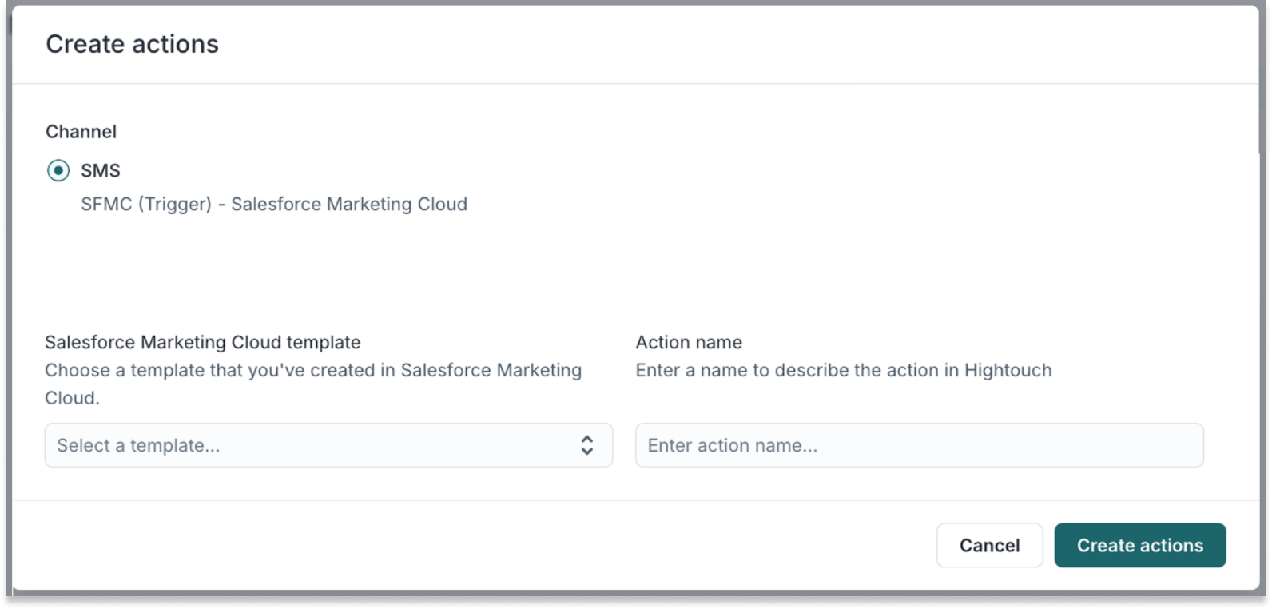Click the template dropdown chevron arrows

coord(587,445)
